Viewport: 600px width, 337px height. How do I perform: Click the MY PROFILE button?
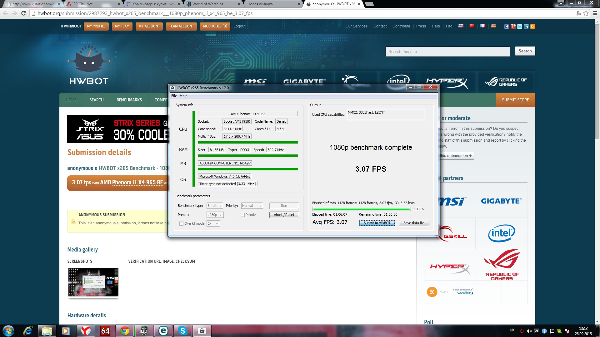coord(96,26)
